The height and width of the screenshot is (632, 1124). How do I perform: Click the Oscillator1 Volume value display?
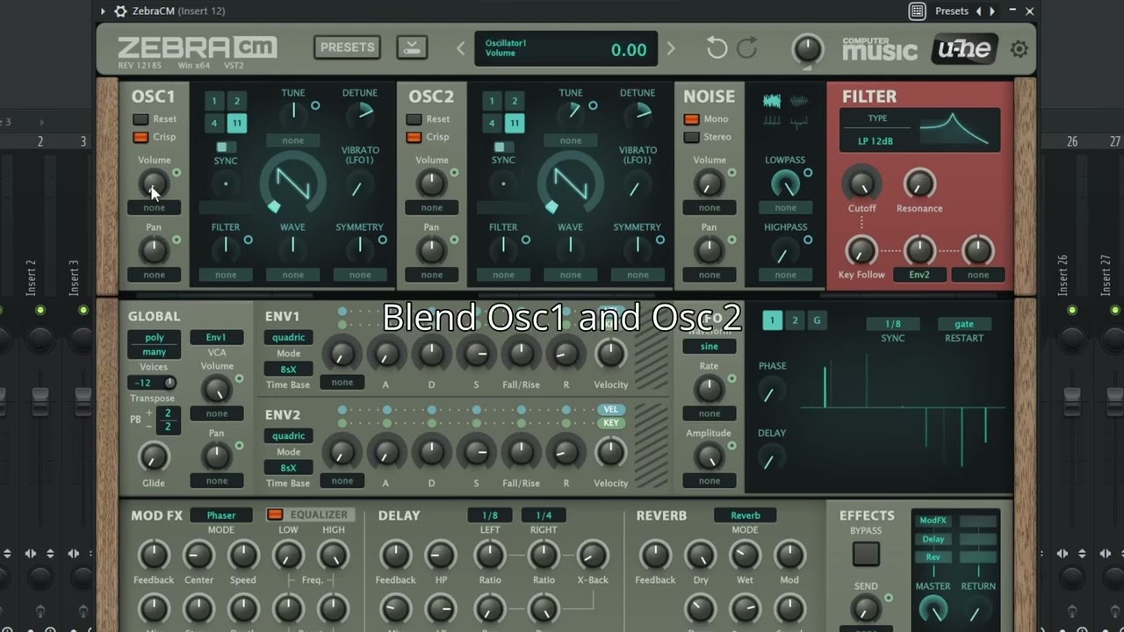629,50
